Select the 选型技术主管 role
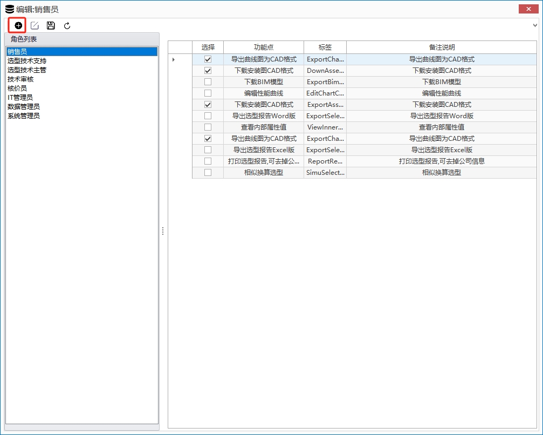This screenshot has height=435, width=543. point(82,70)
